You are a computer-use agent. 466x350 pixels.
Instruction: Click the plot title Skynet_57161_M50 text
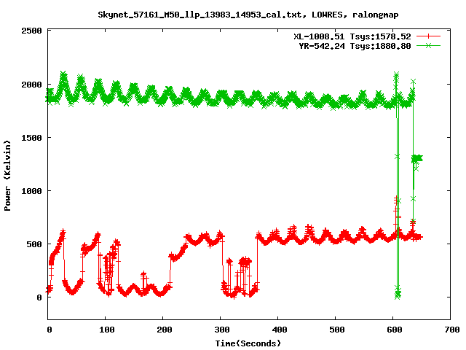pyautogui.click(x=248, y=15)
